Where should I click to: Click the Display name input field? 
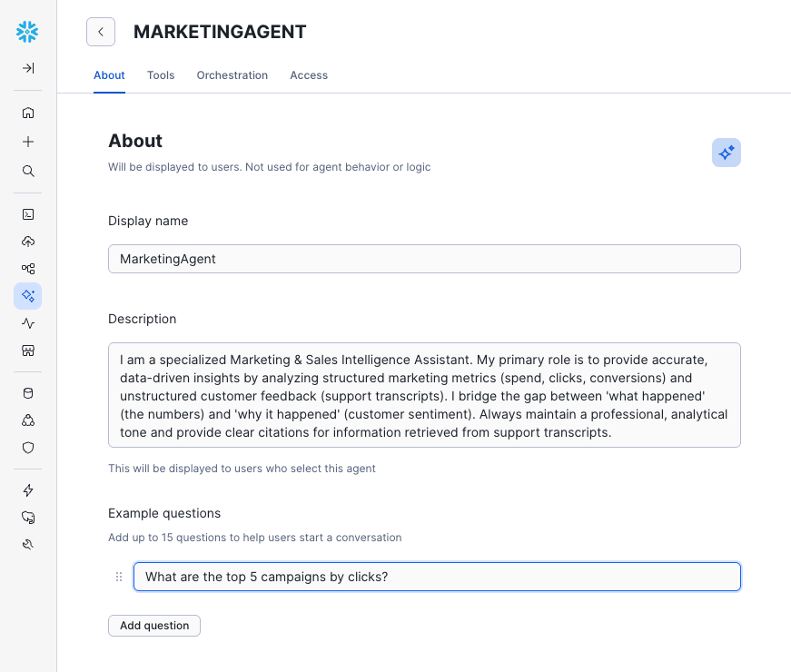pos(424,259)
